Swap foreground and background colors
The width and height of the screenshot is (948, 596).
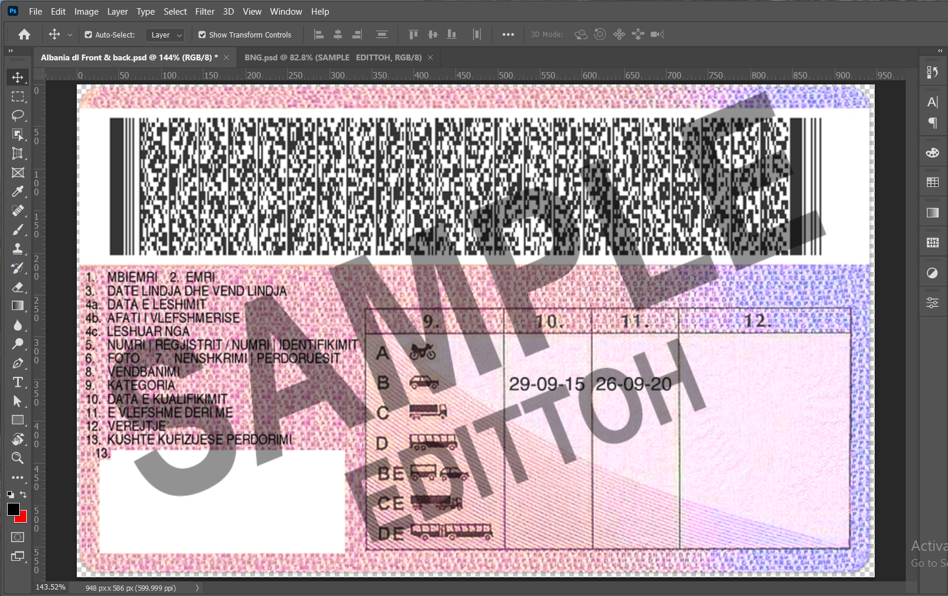(23, 495)
